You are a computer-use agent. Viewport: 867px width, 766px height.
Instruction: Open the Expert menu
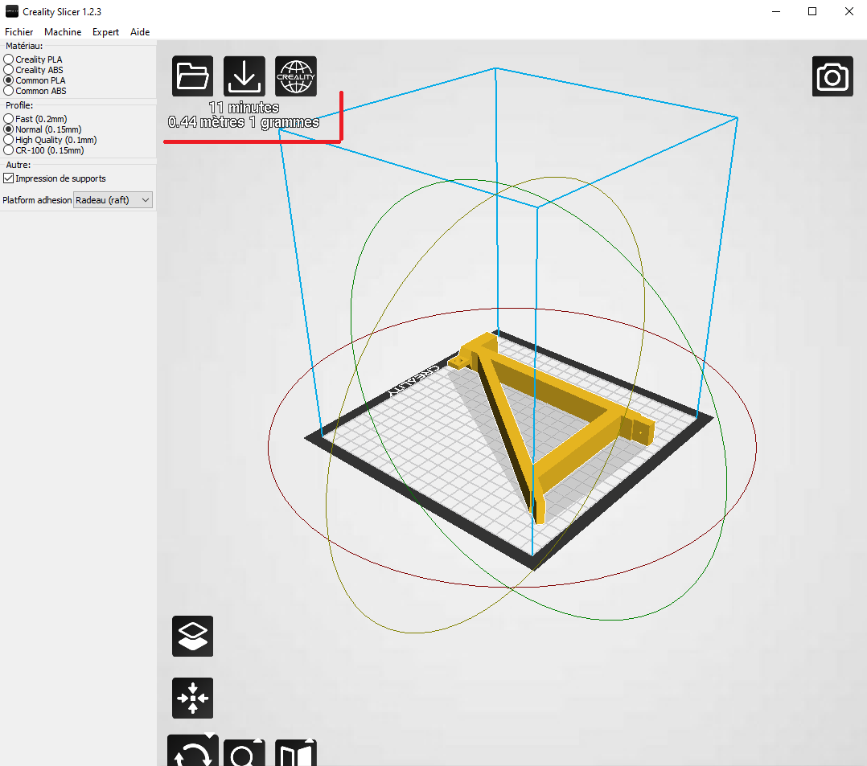coord(105,32)
